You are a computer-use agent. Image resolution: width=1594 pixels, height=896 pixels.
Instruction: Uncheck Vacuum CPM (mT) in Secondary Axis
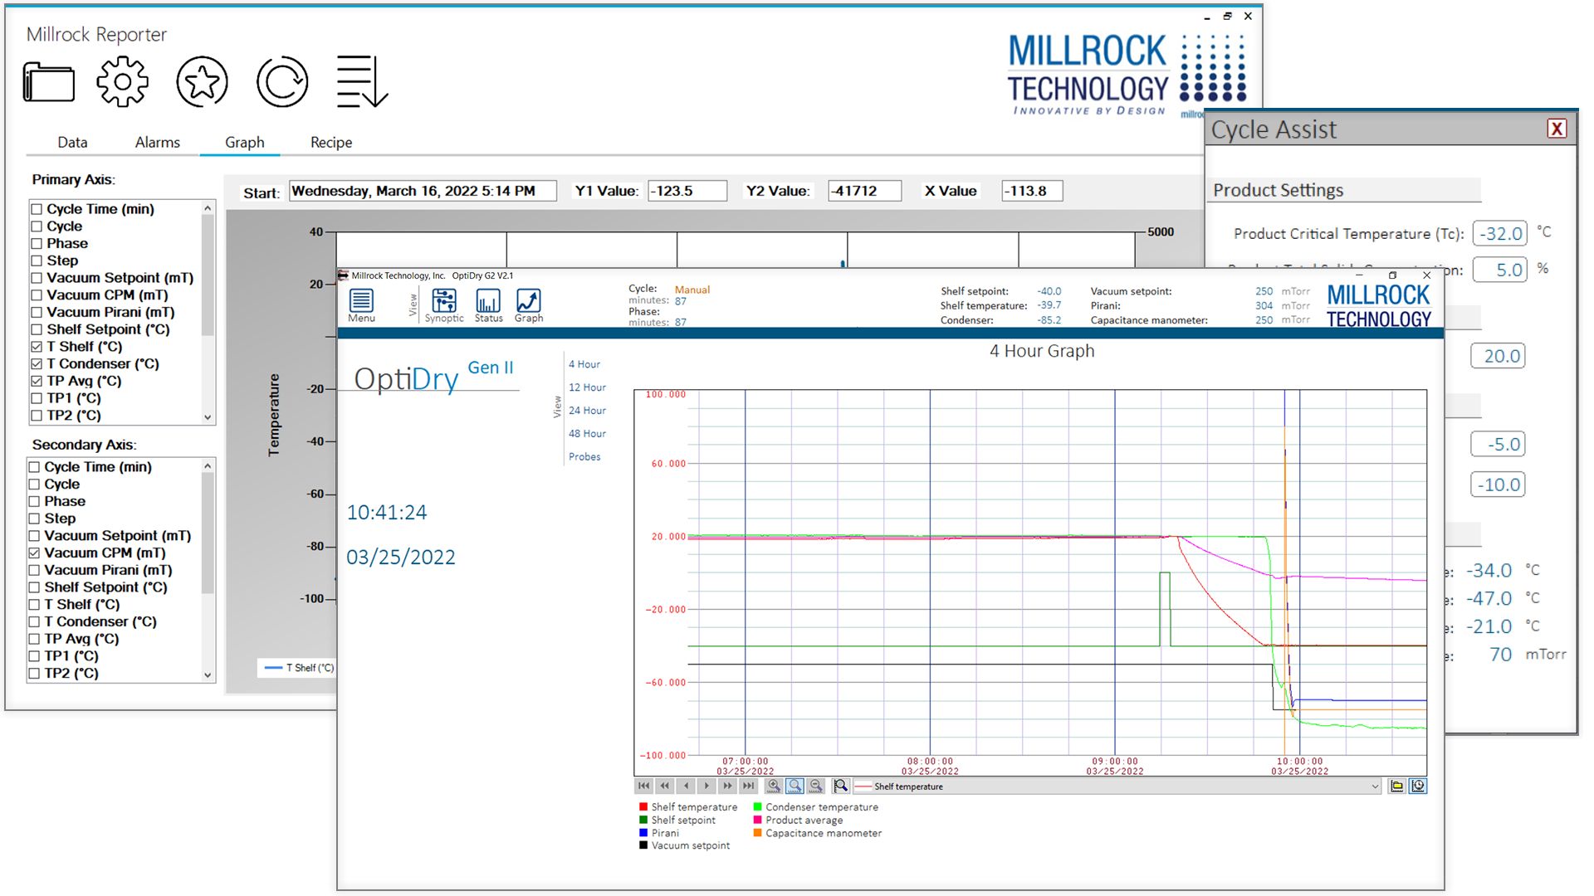(34, 553)
